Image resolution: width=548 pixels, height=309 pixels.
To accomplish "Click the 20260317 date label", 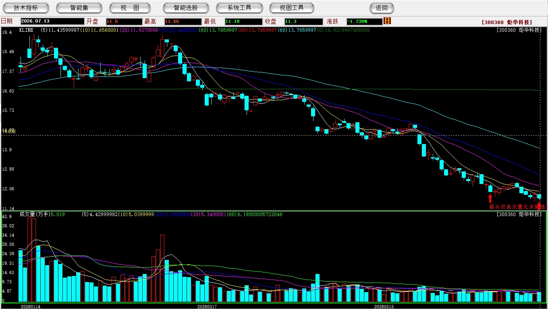I will [x=207, y=307].
